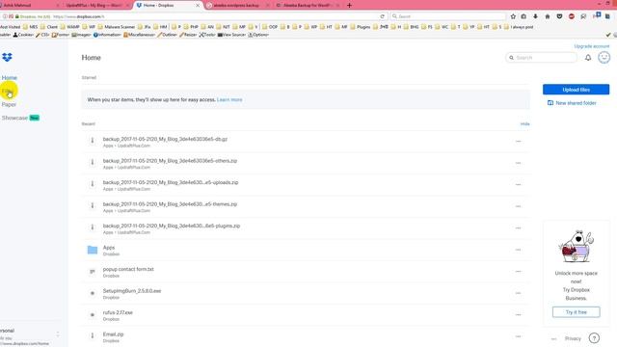Open the more menu for plugins.zip backup
Image resolution: width=617 pixels, height=347 pixels.
[x=519, y=227]
